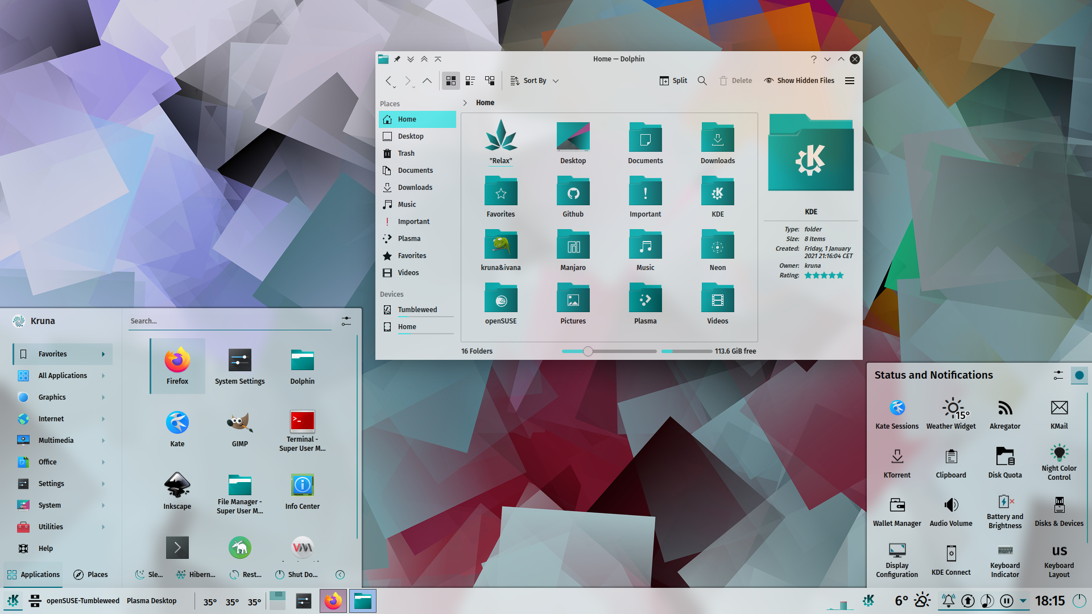Screen dimensions: 1092x614
Task: Select Trash in Dolphin Places panel
Action: pos(417,153)
